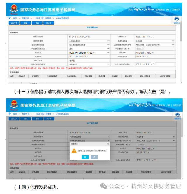Close the 信息提示 dialog with its X icon
Image resolution: width=187 pixels, height=194 pixels.
pyautogui.click(x=108, y=144)
